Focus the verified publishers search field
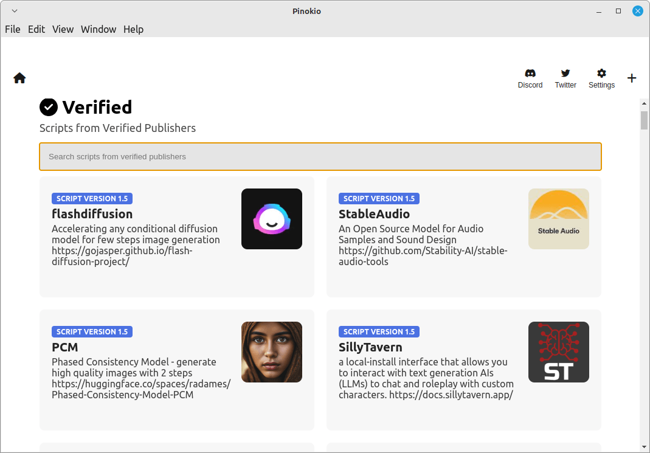650x453 pixels. (320, 157)
